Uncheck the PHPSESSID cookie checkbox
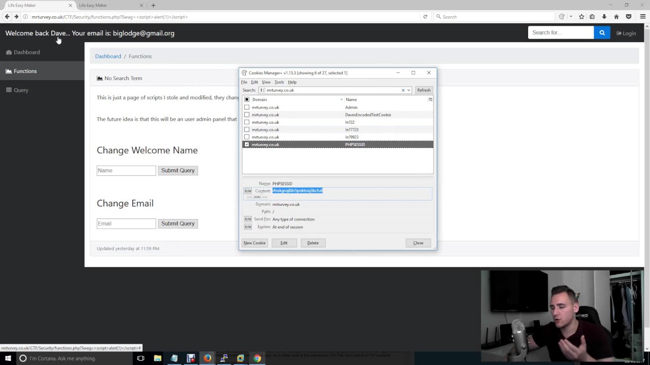Image resolution: width=650 pixels, height=365 pixels. (247, 144)
